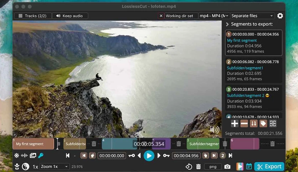This screenshot has height=172, width=298.
Task: Show thumbnails with picture icon
Action: pyautogui.click(x=33, y=156)
